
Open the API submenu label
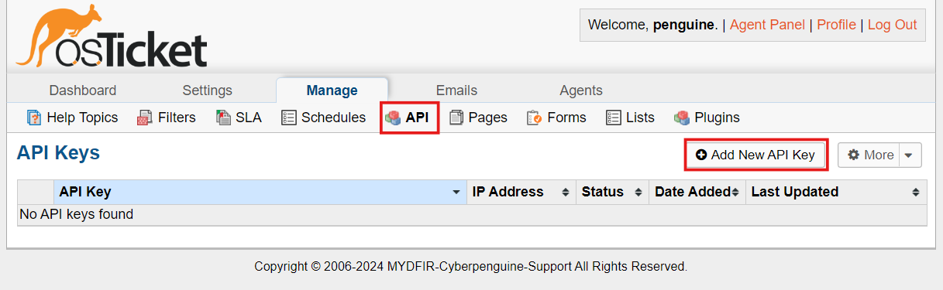click(x=417, y=118)
